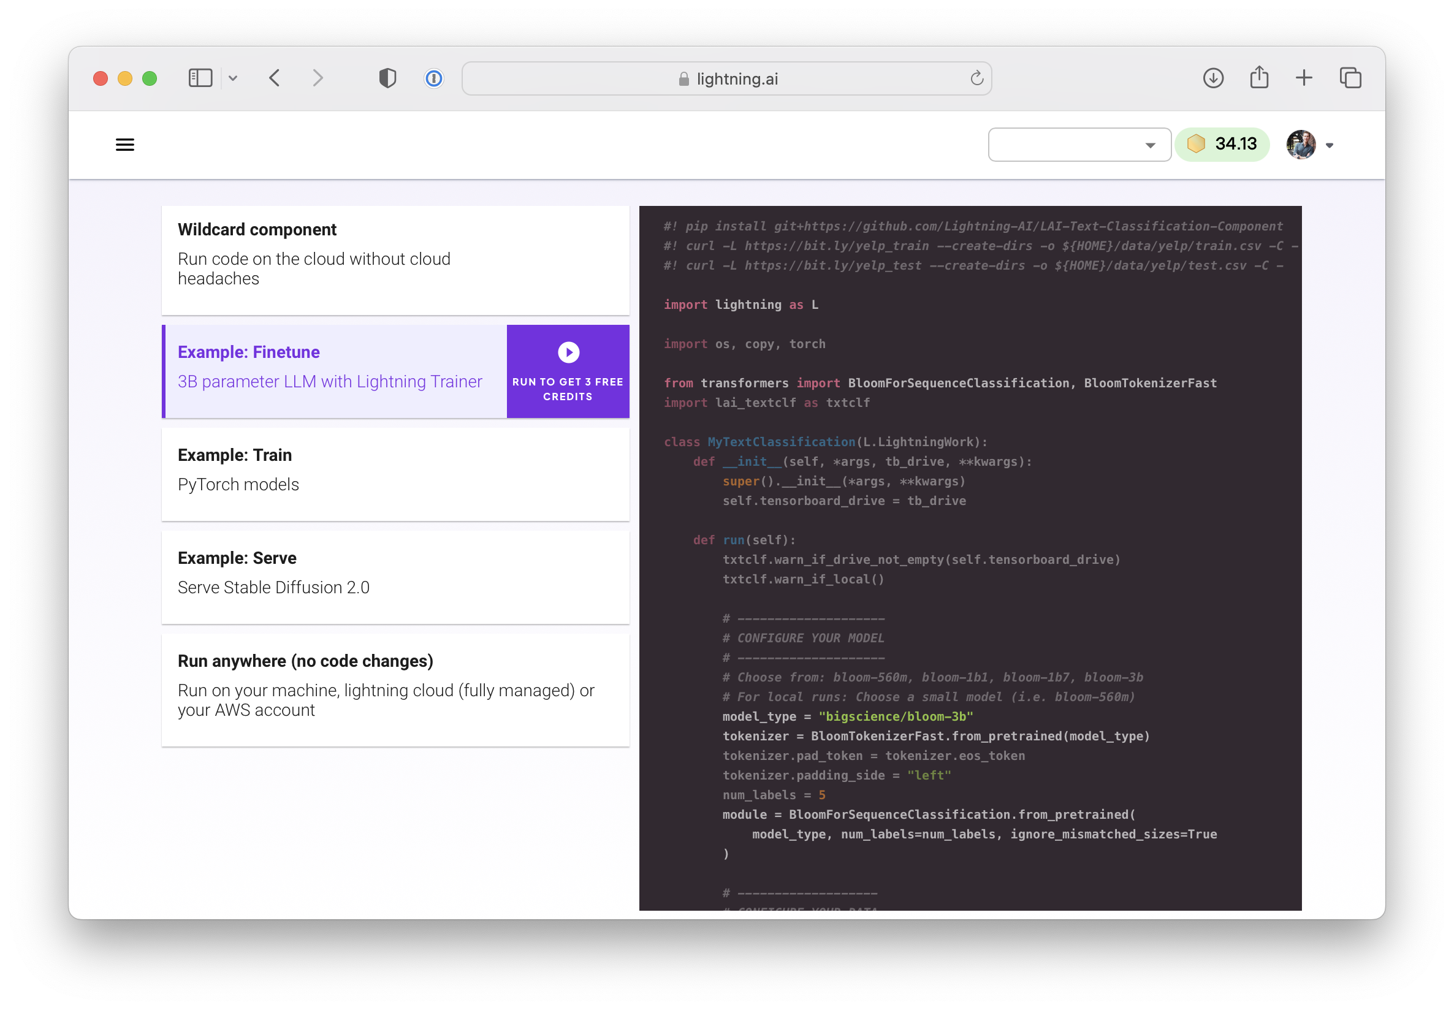The image size is (1454, 1010).
Task: Click the yelp_train curl comment line
Action: tap(980, 246)
